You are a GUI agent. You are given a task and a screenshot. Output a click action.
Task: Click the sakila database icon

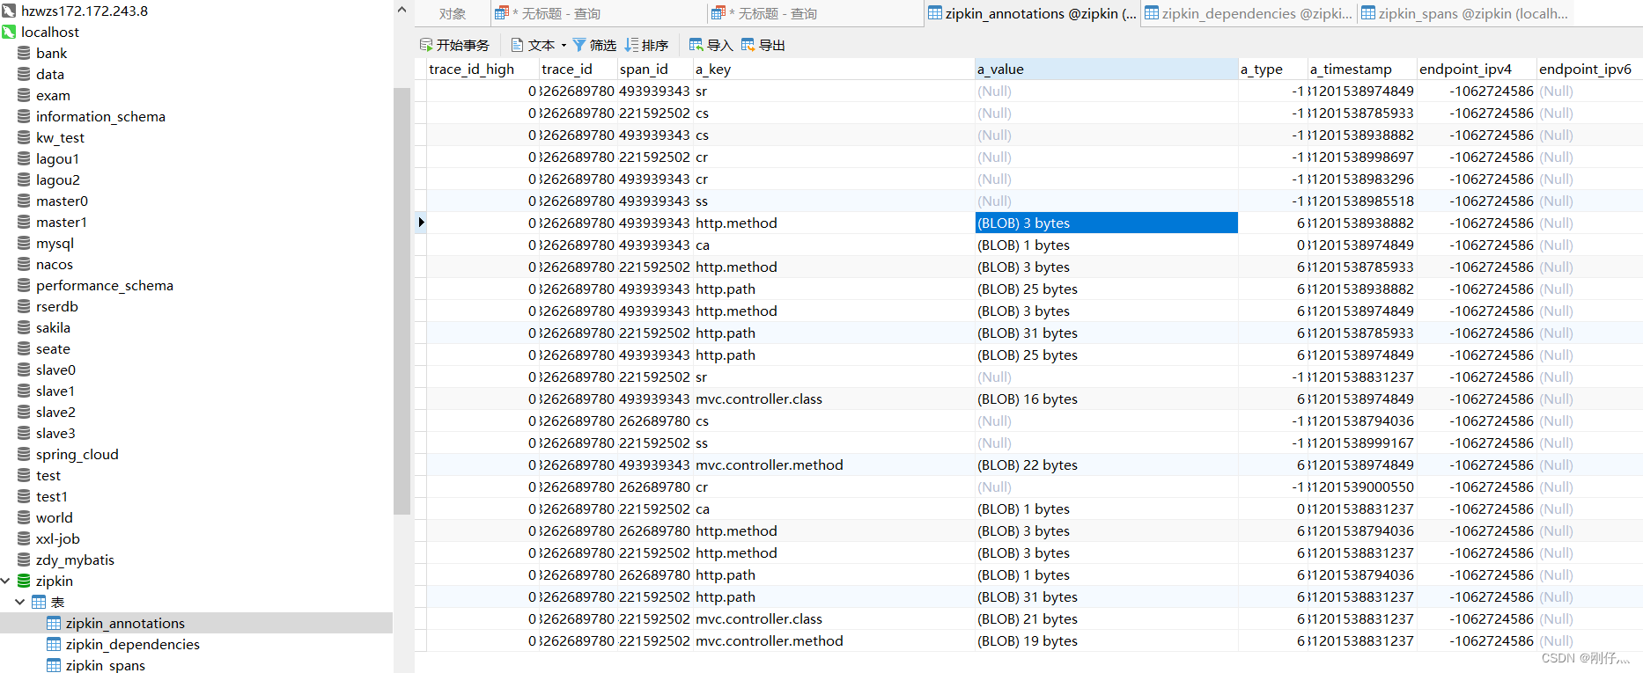click(x=24, y=327)
